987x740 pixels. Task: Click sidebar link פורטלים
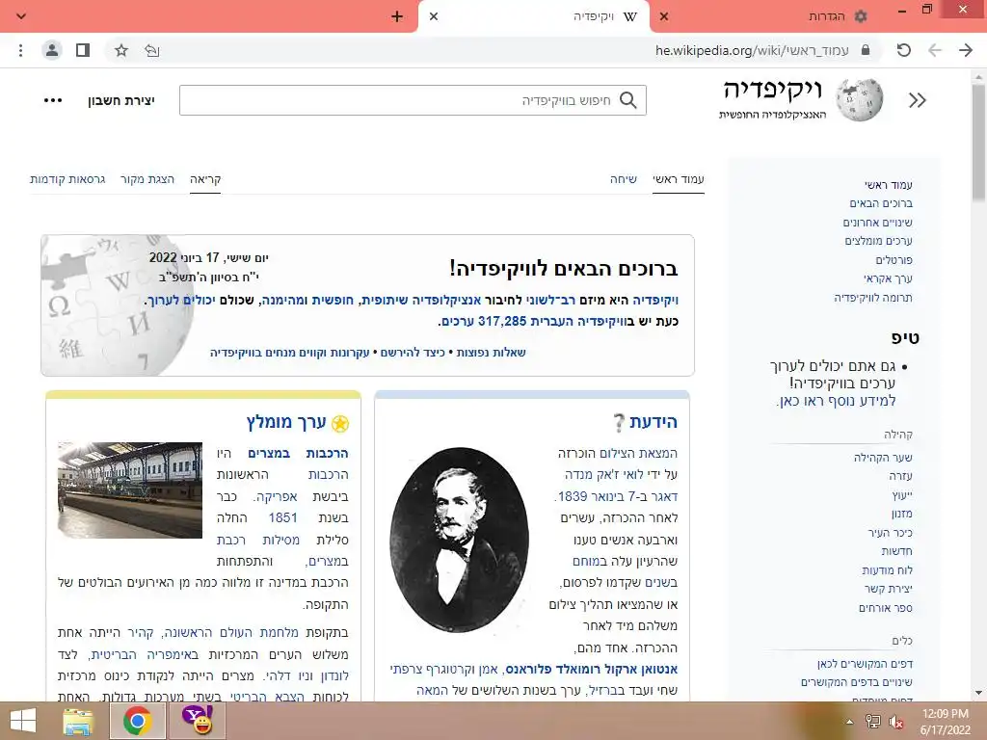tap(894, 260)
